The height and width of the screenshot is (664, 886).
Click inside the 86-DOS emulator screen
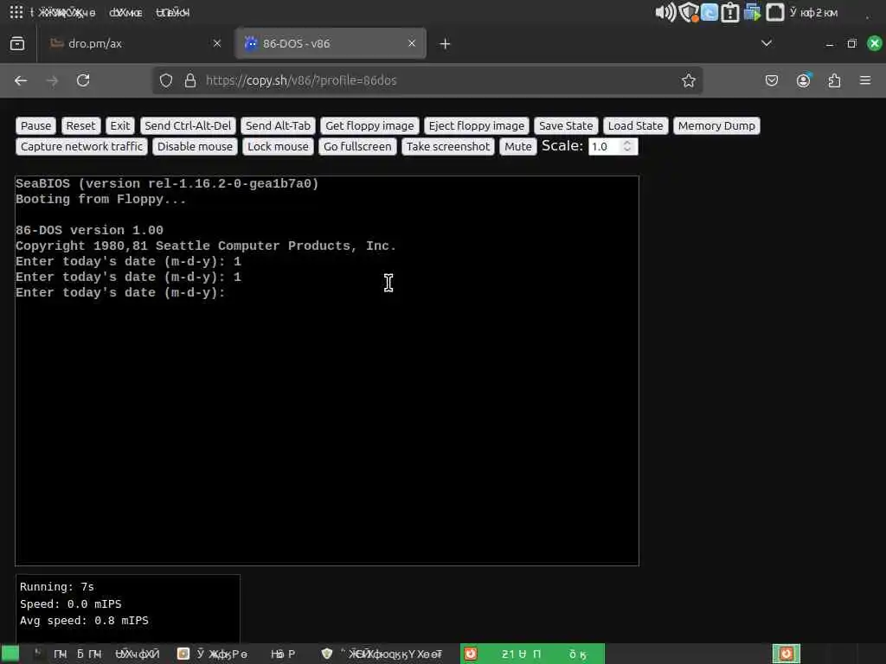pyautogui.click(x=326, y=370)
